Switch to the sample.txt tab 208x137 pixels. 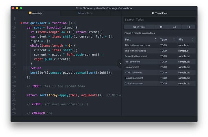(x=85, y=13)
